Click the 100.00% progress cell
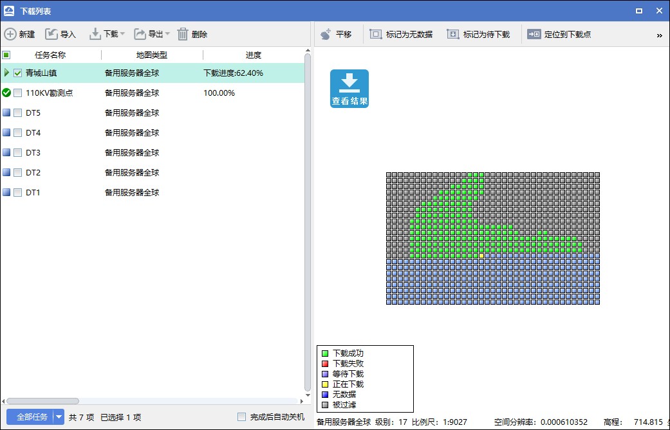Screen dimensions: 670x430 219,93
